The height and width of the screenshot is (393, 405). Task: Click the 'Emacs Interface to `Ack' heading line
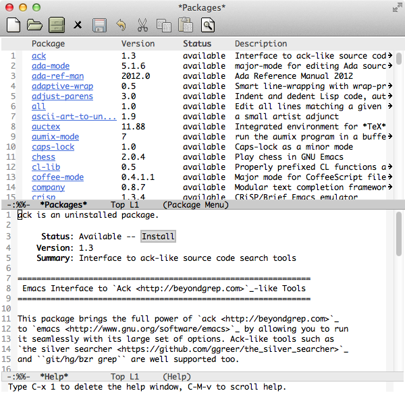(x=164, y=289)
